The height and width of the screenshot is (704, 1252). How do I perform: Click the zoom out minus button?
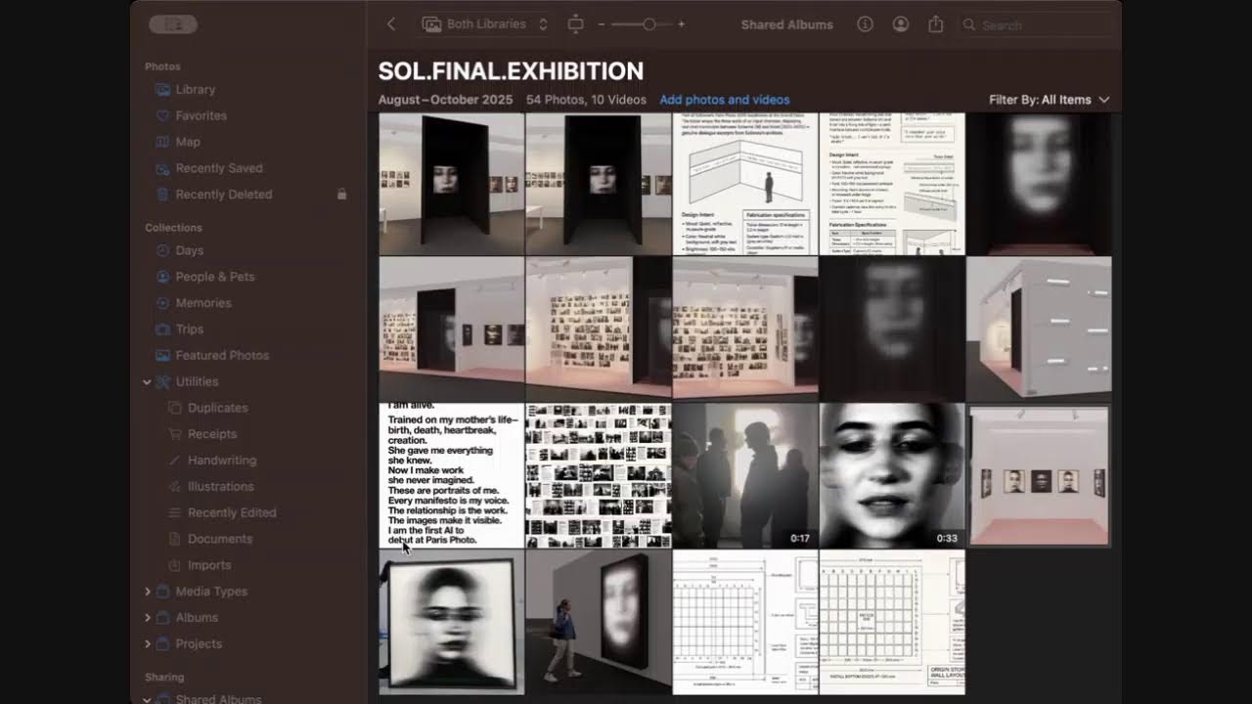[x=602, y=24]
